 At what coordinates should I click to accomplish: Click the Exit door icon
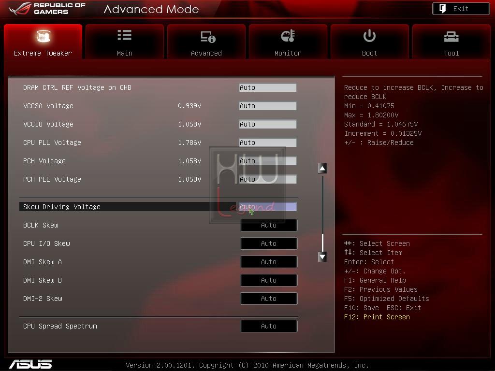tap(442, 9)
